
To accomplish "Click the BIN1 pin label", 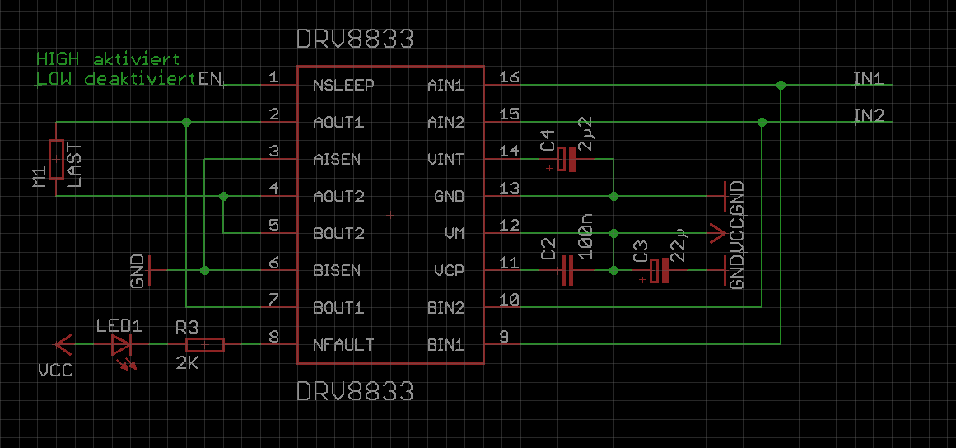I will coord(445,345).
